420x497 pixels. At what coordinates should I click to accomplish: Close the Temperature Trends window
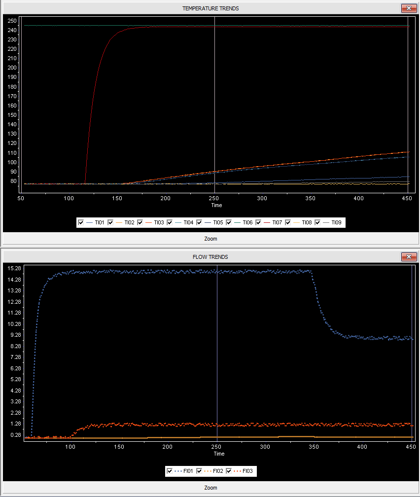click(x=409, y=8)
